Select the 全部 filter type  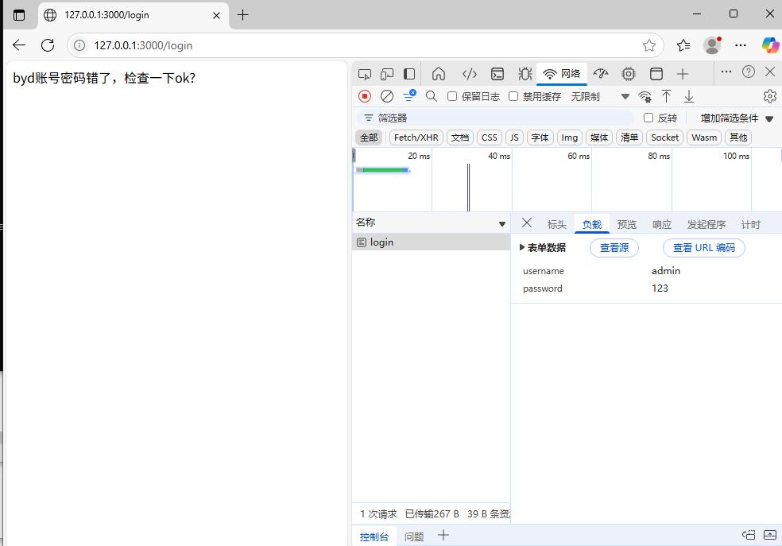(369, 137)
